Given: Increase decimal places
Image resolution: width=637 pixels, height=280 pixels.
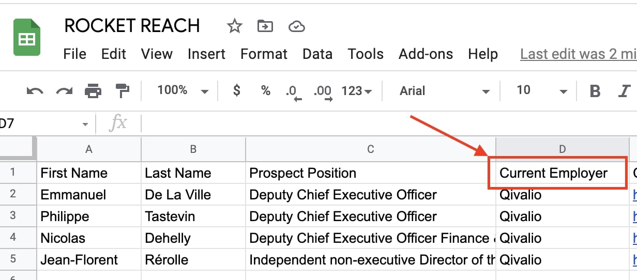Looking at the screenshot, I should 323,92.
